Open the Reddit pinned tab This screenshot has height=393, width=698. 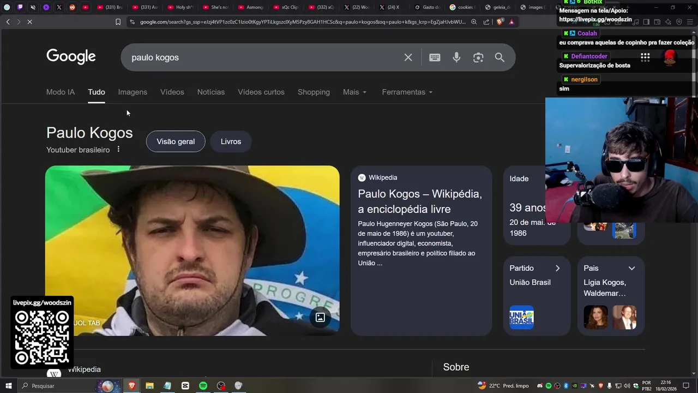72,7
